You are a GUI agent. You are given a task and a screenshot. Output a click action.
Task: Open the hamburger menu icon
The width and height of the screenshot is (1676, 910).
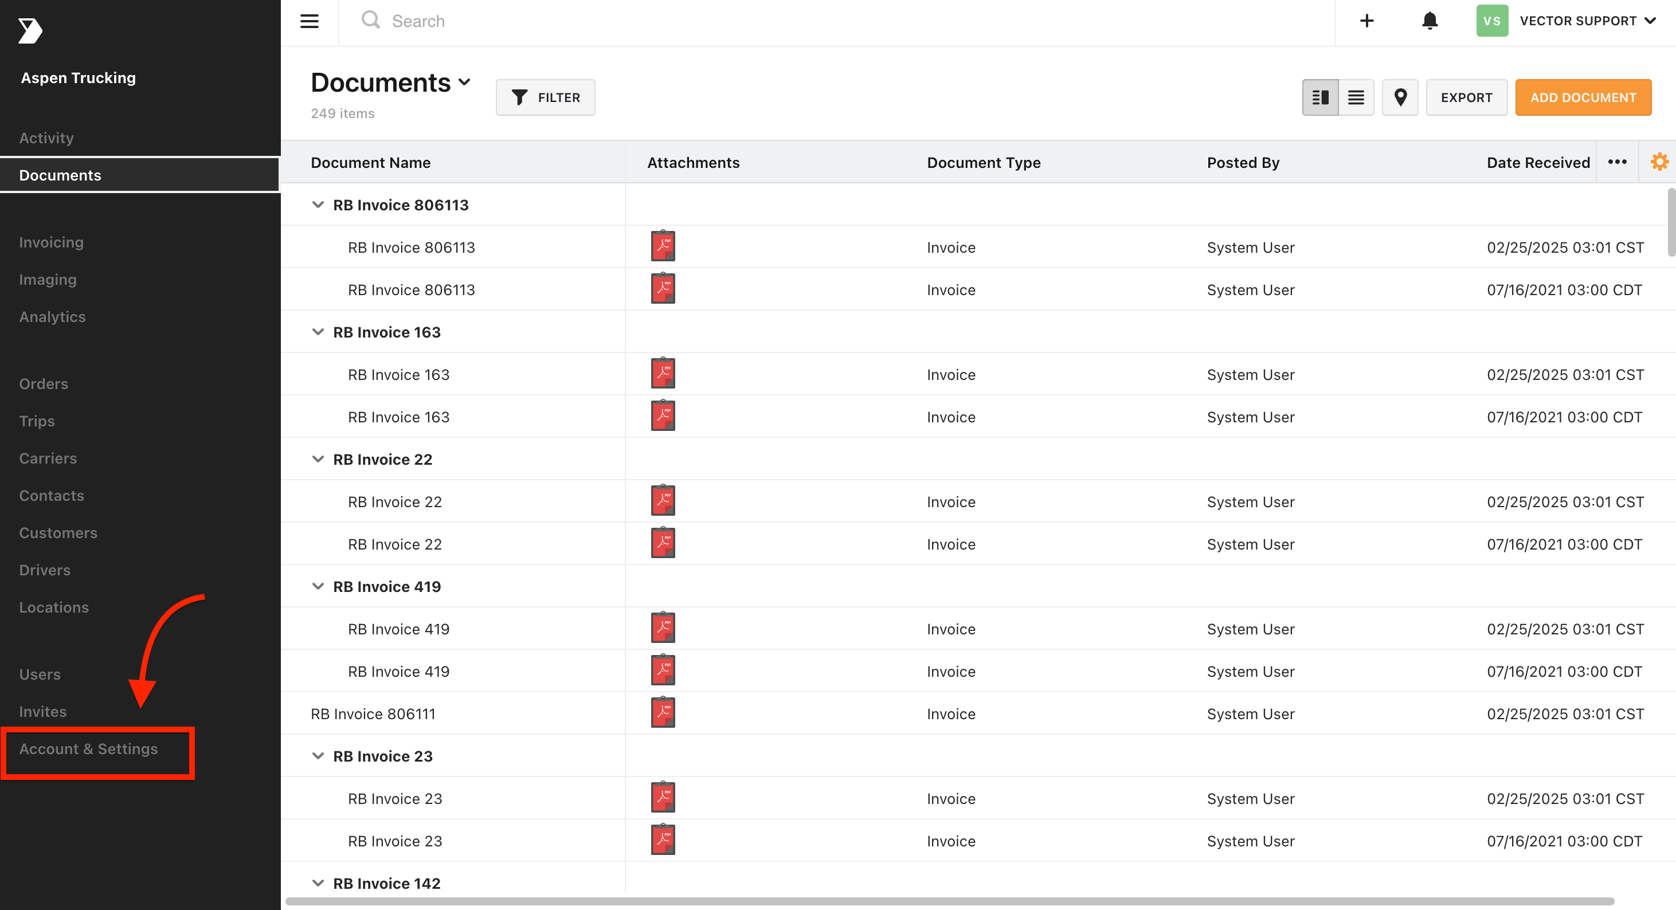pos(309,21)
